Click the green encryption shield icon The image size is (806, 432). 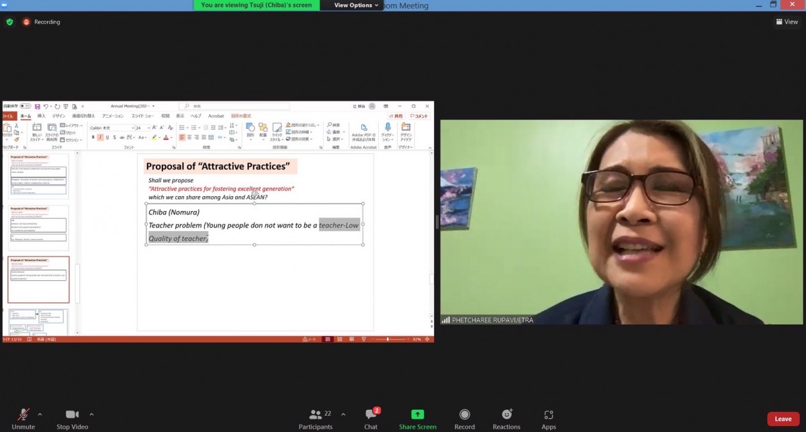(x=9, y=21)
